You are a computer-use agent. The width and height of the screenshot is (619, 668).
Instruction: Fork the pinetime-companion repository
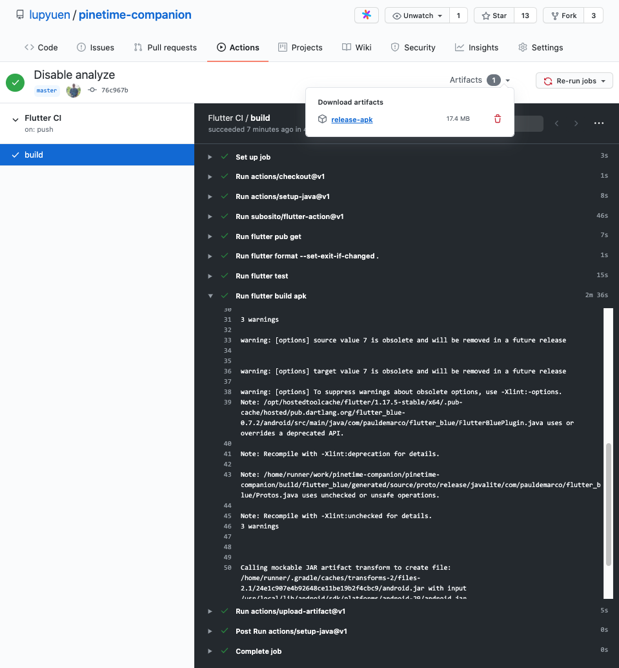click(x=563, y=16)
